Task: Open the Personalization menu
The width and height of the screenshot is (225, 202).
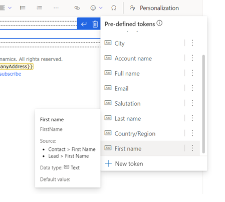Action: pos(154,8)
